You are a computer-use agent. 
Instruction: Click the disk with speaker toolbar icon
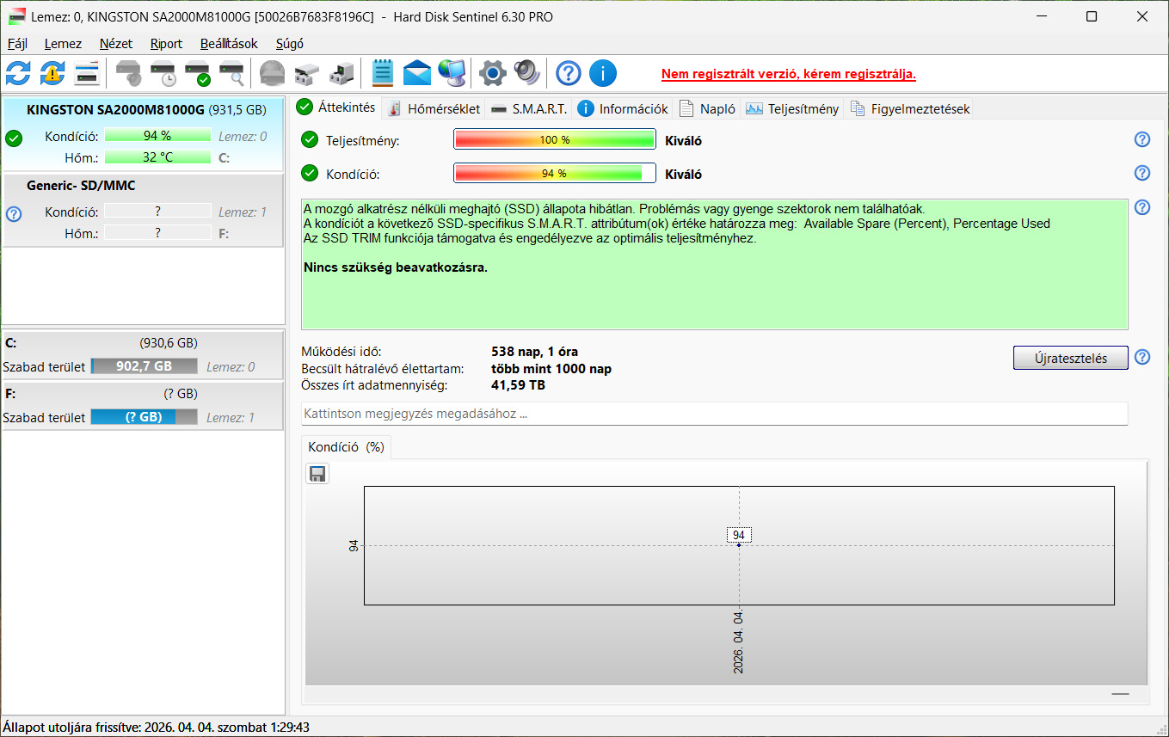(x=128, y=73)
